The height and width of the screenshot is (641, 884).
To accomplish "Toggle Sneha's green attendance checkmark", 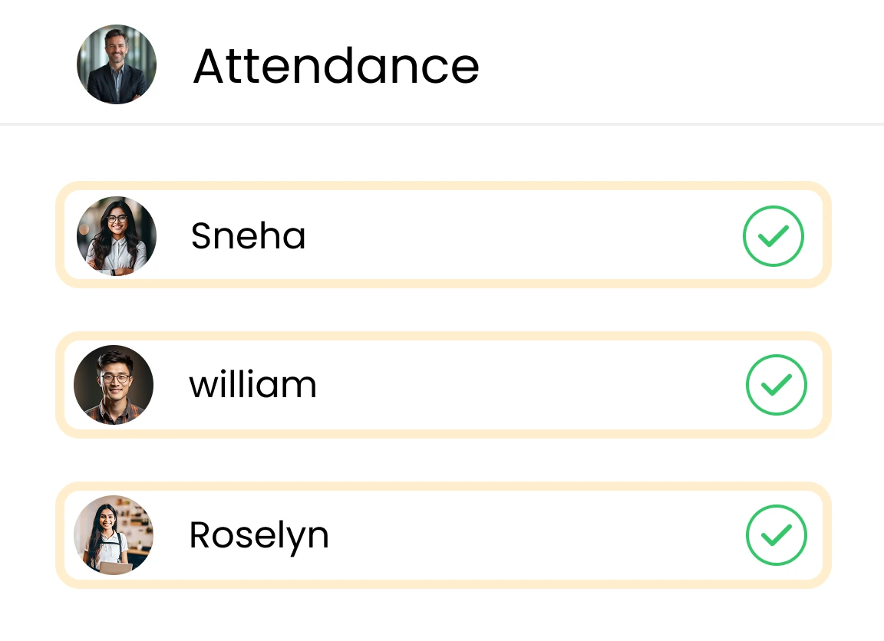I will (773, 236).
